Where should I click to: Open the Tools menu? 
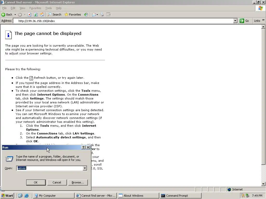tap(49, 8)
